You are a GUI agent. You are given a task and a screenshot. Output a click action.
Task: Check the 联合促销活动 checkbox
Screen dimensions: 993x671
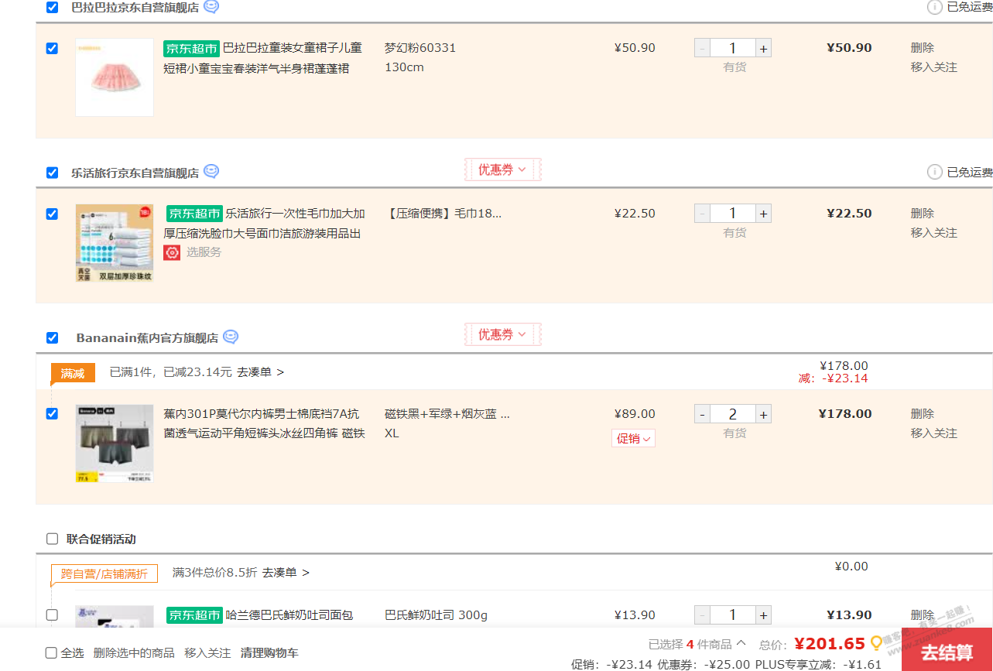52,539
